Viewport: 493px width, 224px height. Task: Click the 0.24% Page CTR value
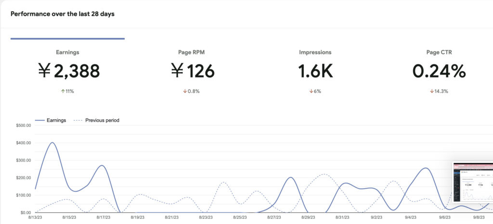tap(439, 71)
